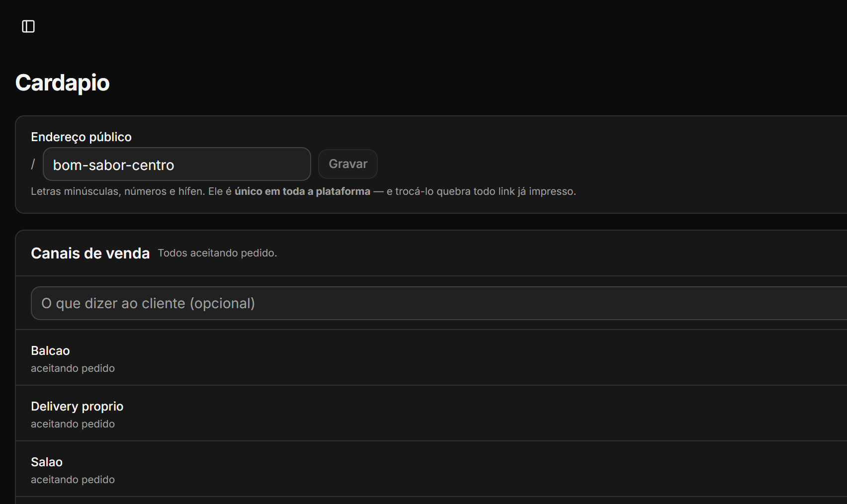847x504 pixels.
Task: Focus the bom-sabor-centro address field
Action: [177, 164]
